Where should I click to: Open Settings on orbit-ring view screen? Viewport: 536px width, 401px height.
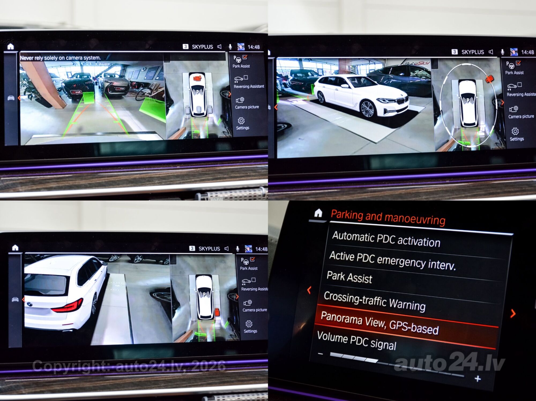516,135
